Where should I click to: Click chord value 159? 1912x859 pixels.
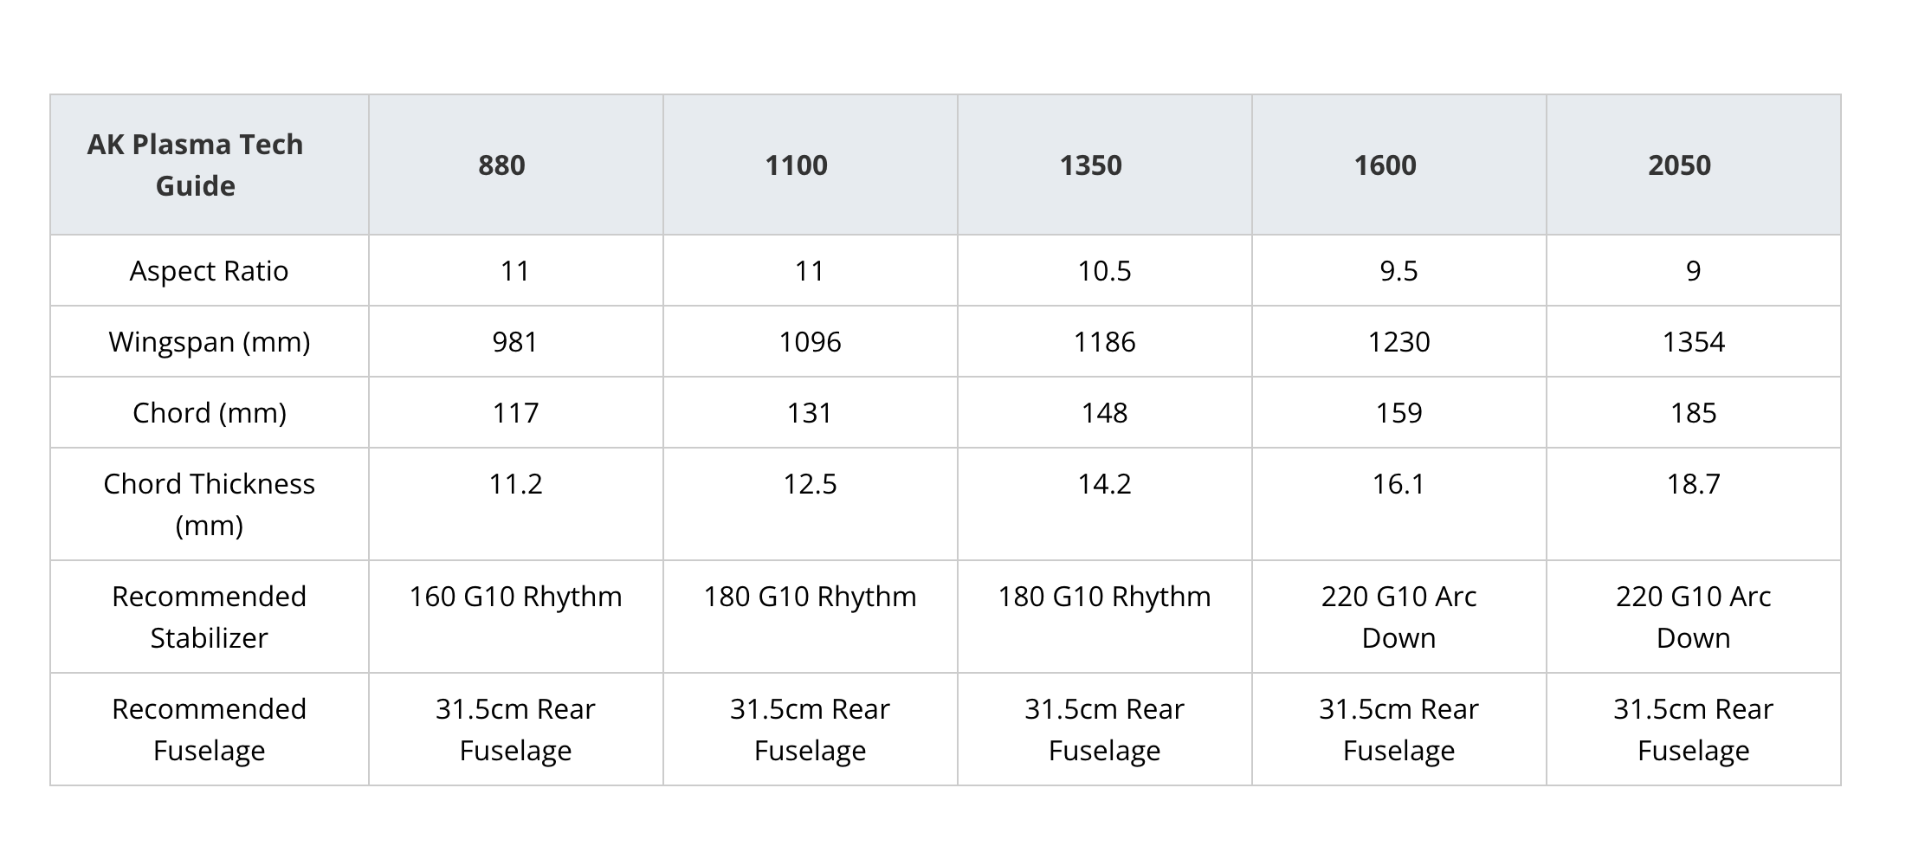(x=1398, y=413)
